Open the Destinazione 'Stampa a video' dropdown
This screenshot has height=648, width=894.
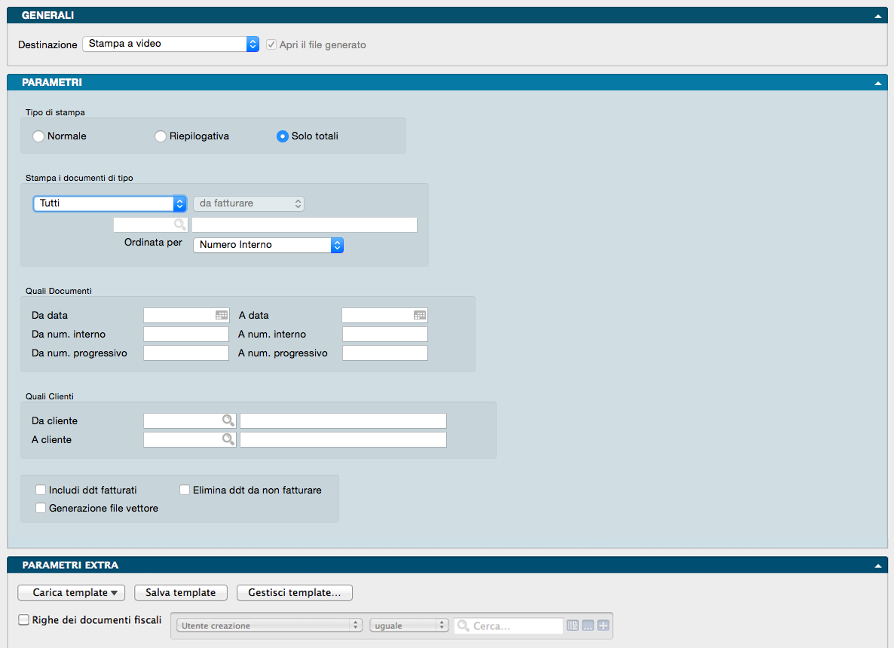(170, 44)
